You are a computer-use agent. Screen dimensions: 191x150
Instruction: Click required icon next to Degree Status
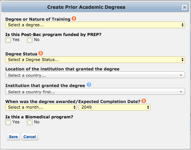point(41,54)
